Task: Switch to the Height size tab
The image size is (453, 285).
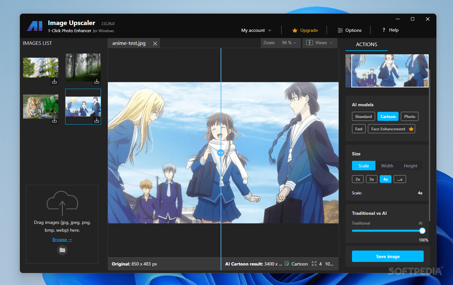Action: tap(411, 166)
